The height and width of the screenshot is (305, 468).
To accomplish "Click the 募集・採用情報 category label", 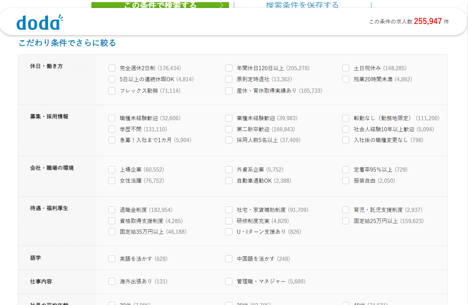I will (x=49, y=116).
